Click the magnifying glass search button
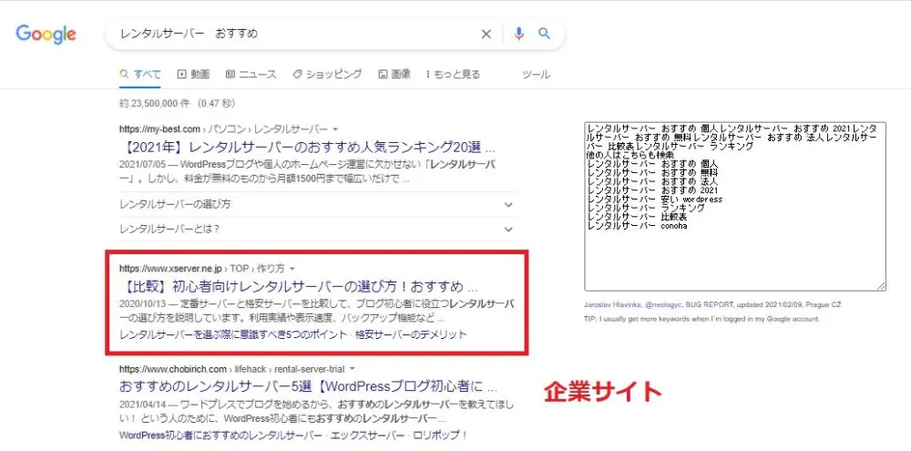The height and width of the screenshot is (451, 911). click(545, 35)
